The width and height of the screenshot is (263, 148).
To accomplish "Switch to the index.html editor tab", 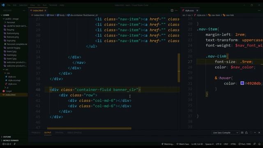I will click(38, 11).
